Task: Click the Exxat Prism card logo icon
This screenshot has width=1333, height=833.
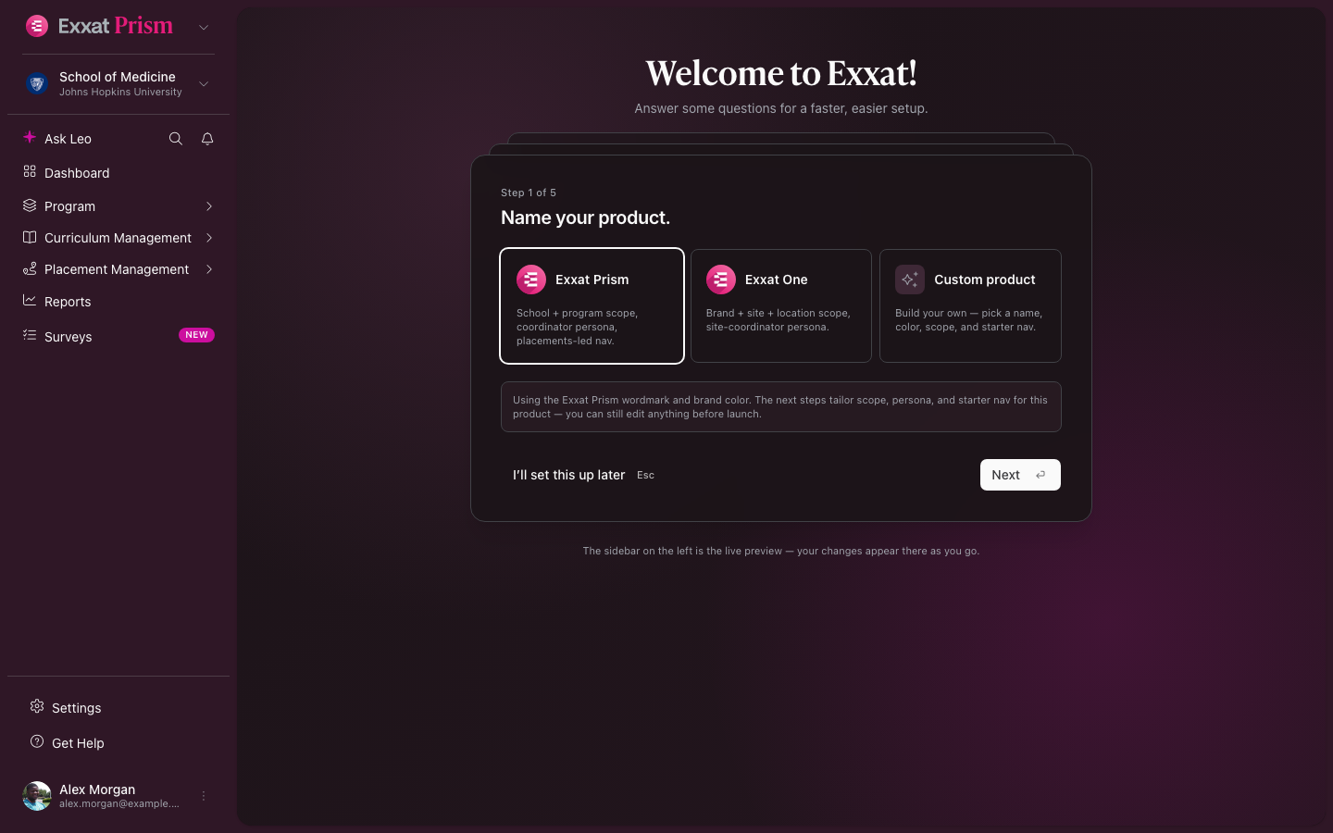Action: tap(531, 280)
